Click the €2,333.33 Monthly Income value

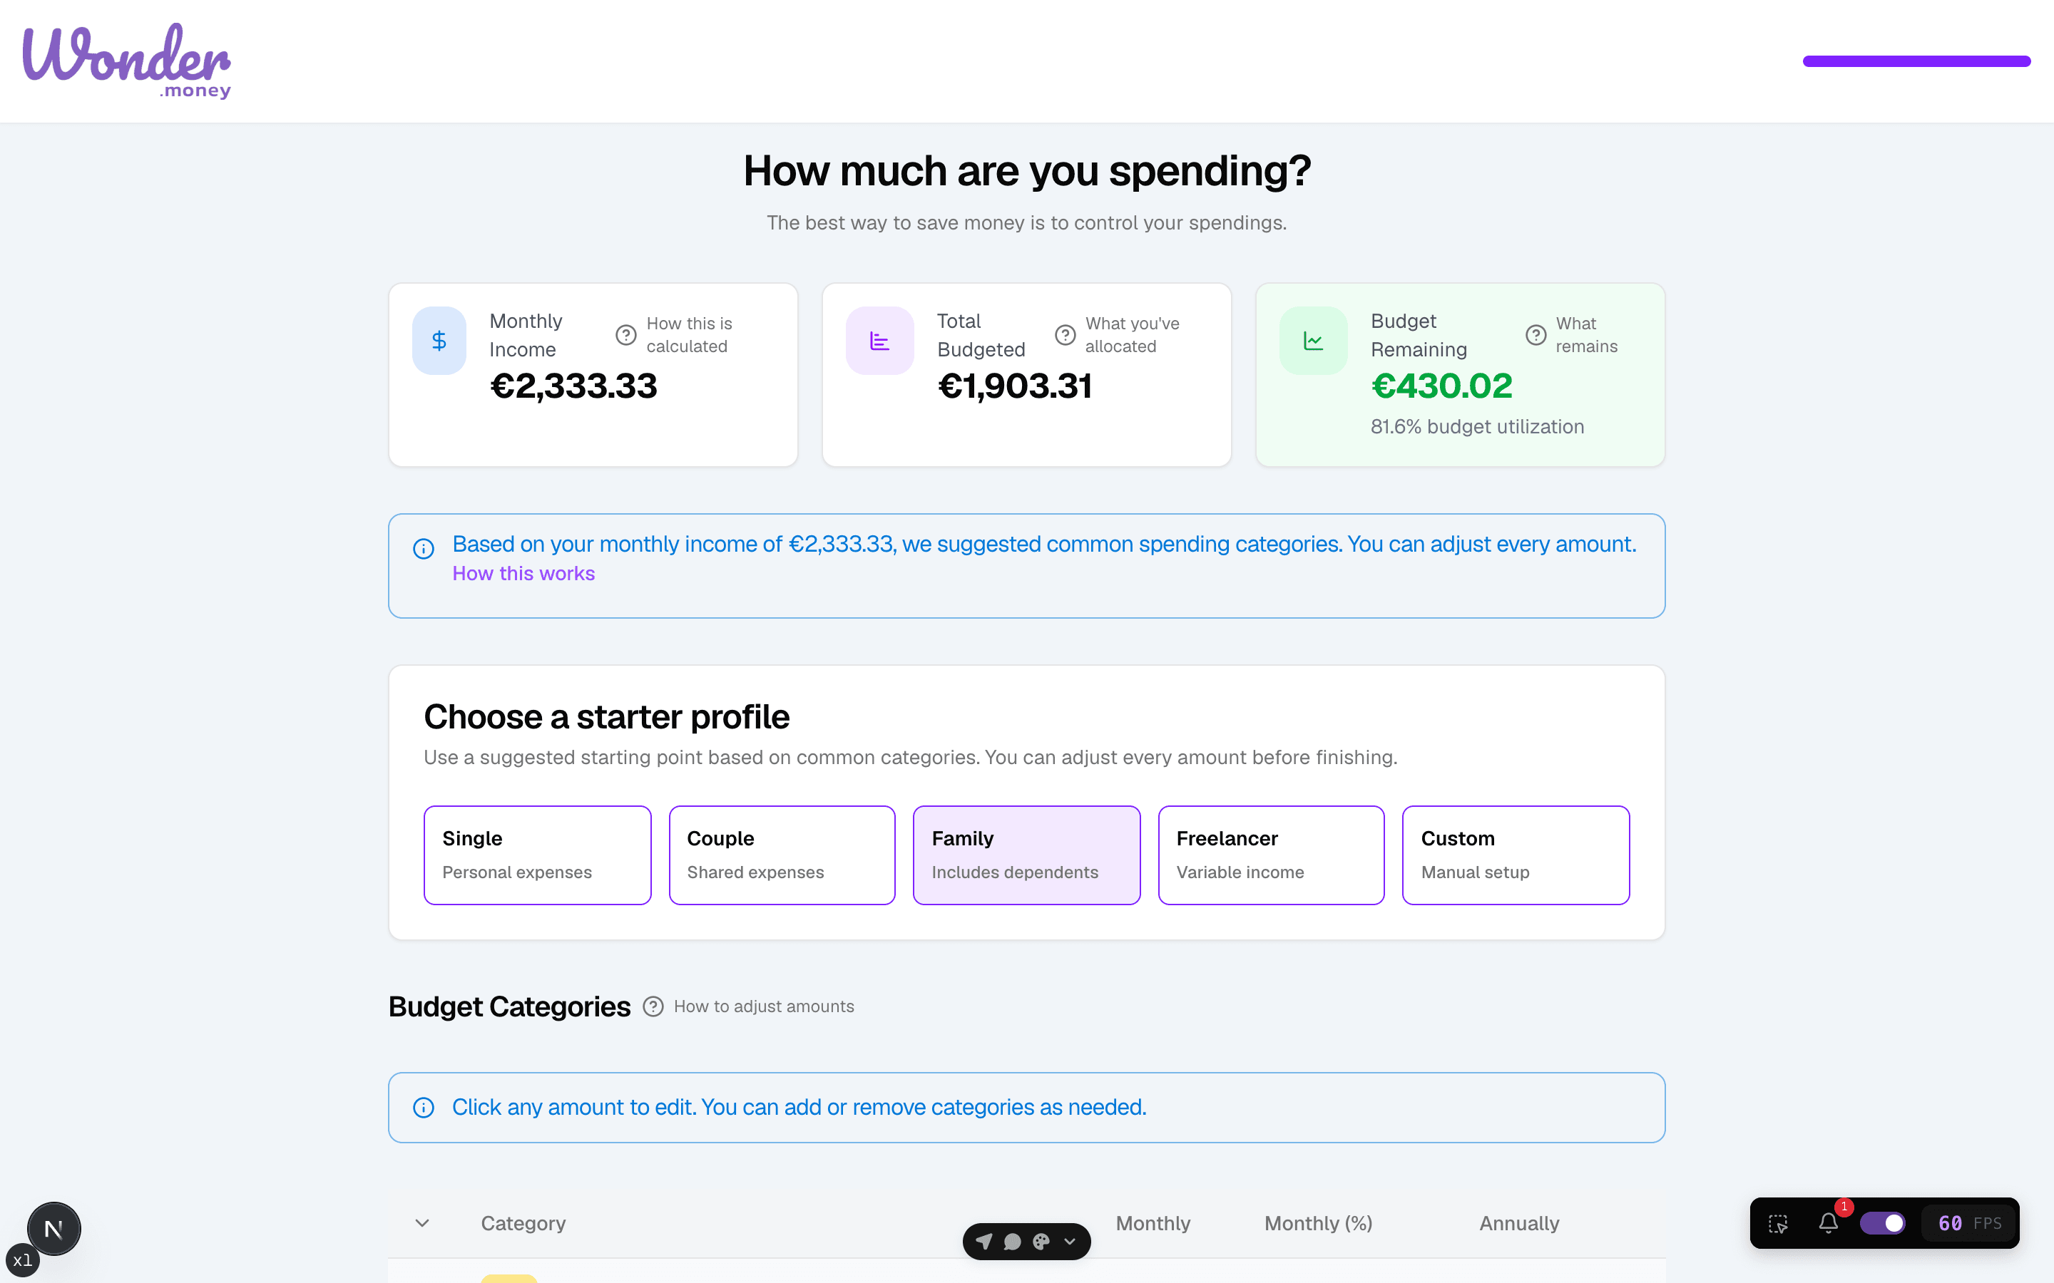(x=573, y=387)
